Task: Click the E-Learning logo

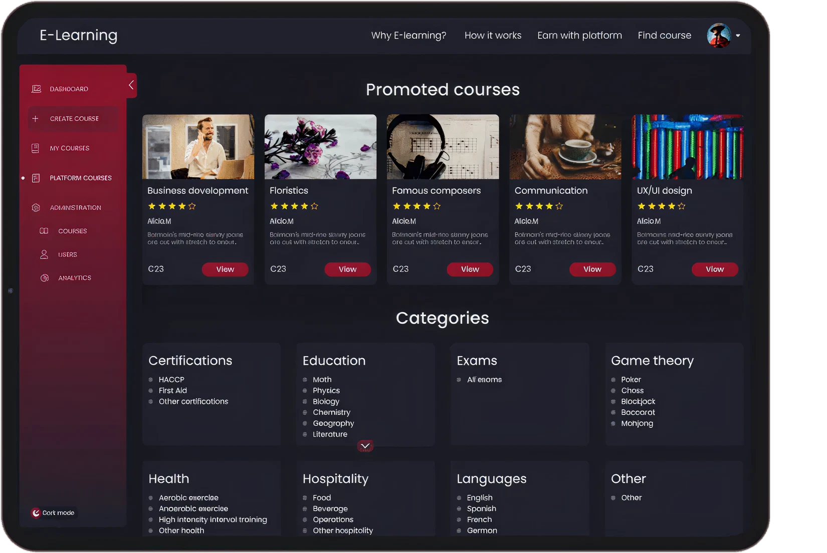Action: 79,36
